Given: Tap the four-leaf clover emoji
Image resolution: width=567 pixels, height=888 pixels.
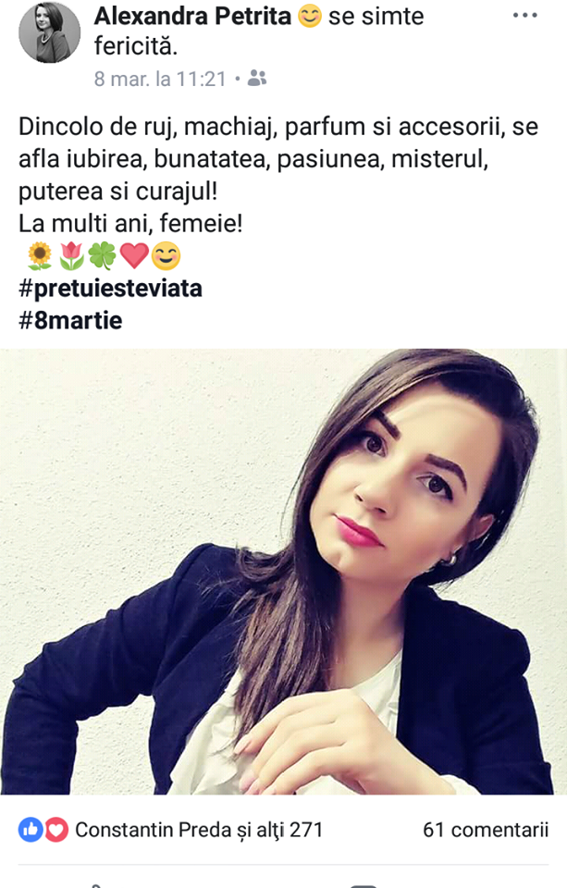Looking at the screenshot, I should tap(103, 256).
